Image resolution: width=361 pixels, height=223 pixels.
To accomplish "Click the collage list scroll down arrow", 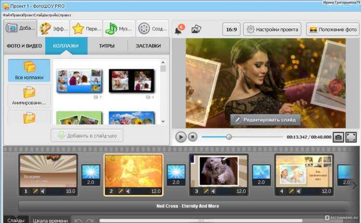I will click(x=163, y=121).
